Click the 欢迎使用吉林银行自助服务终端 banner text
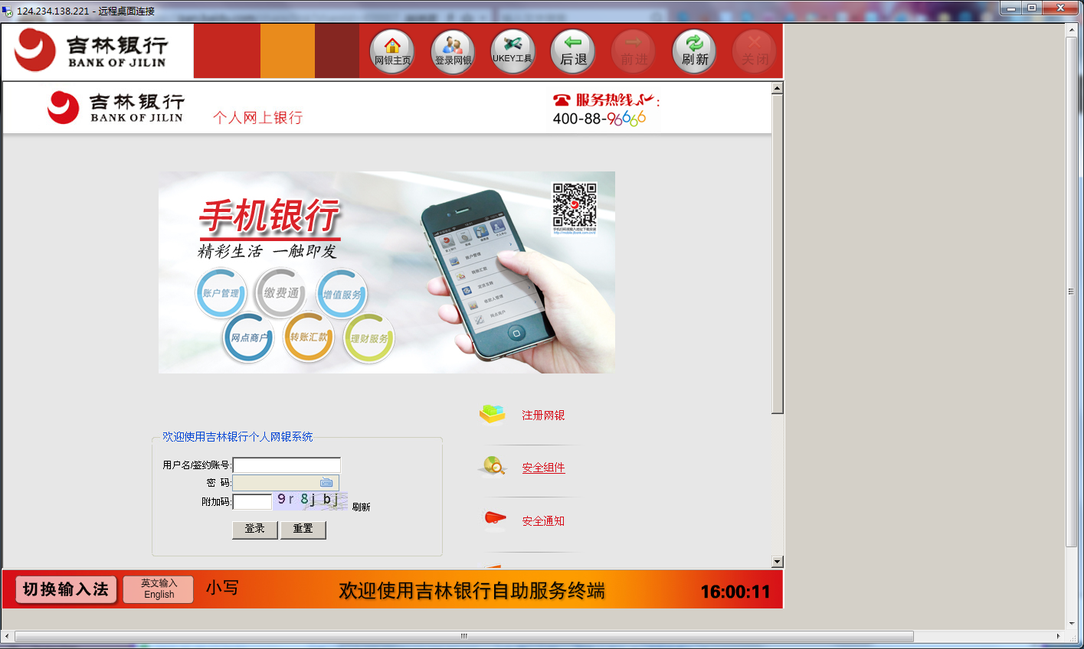 [x=472, y=591]
